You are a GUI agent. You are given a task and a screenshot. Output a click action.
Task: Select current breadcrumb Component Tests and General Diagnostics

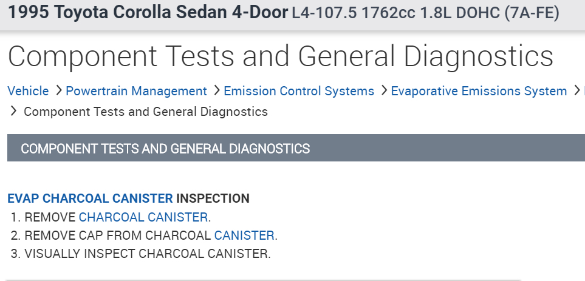tap(146, 112)
